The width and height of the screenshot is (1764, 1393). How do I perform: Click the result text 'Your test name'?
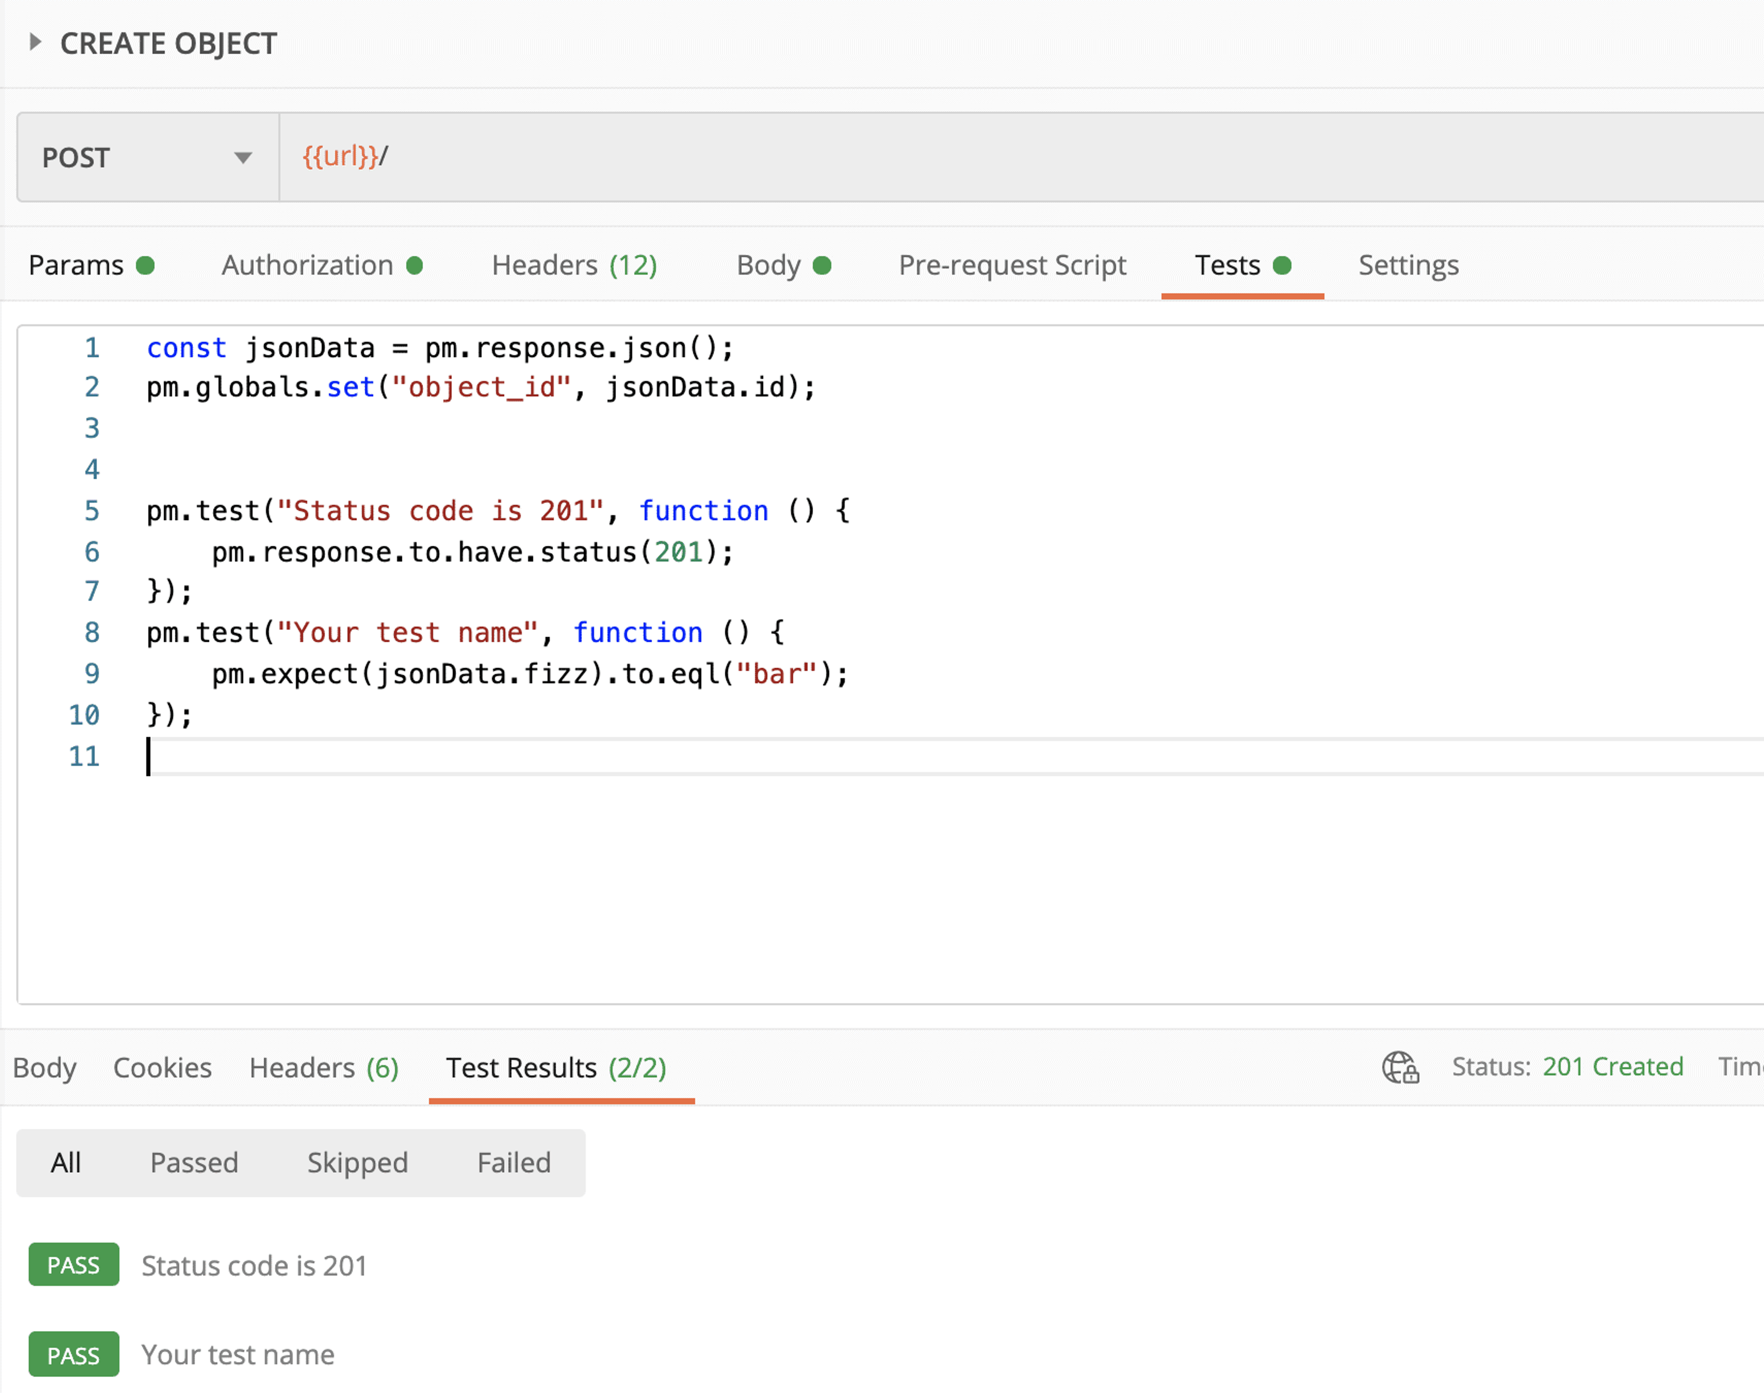click(x=237, y=1355)
